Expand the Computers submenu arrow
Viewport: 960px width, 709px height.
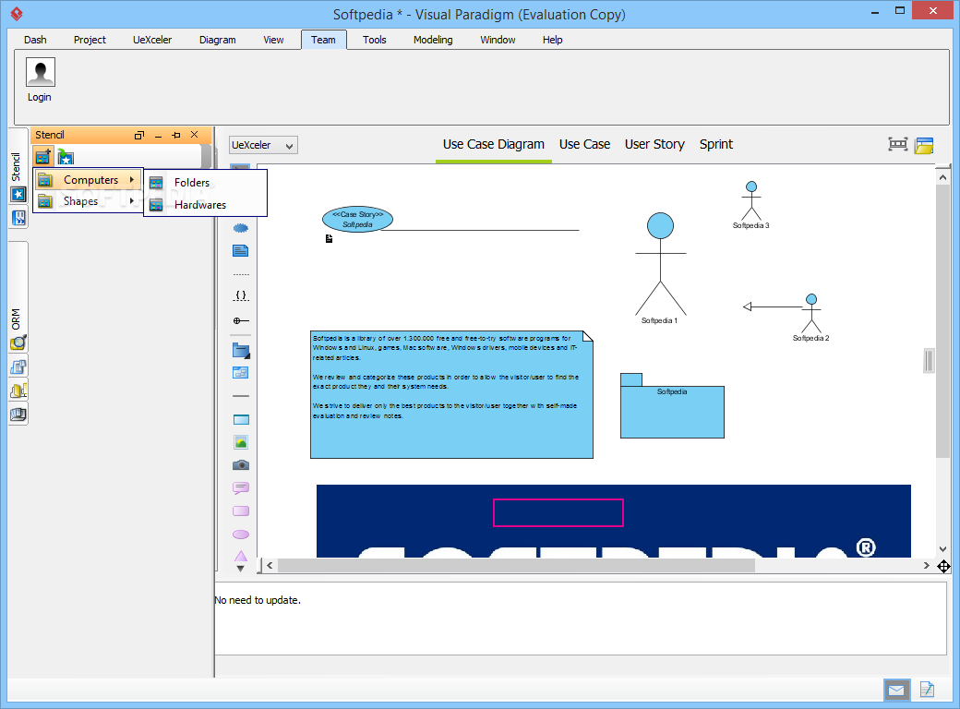point(132,179)
